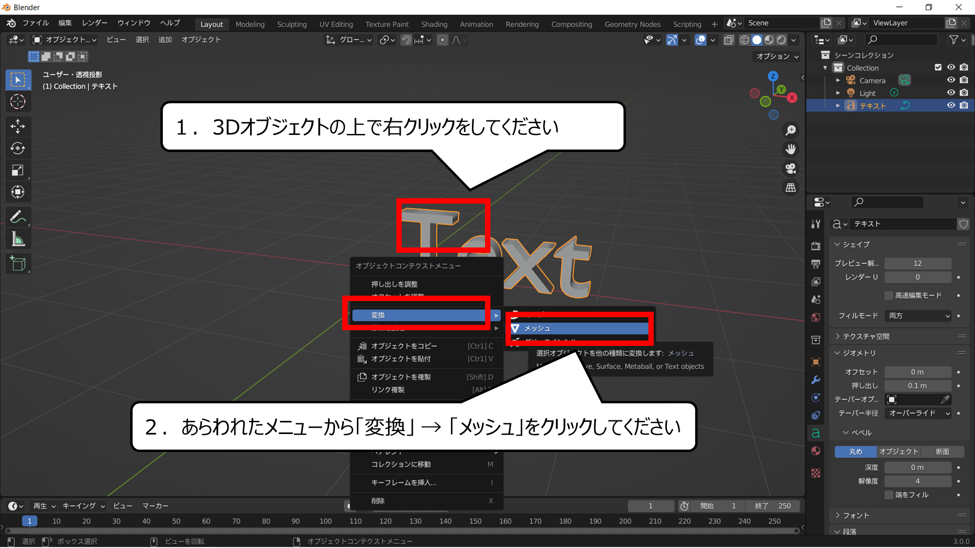Select the Add Cube tool
Screen dimensions: 975x548
(x=18, y=264)
